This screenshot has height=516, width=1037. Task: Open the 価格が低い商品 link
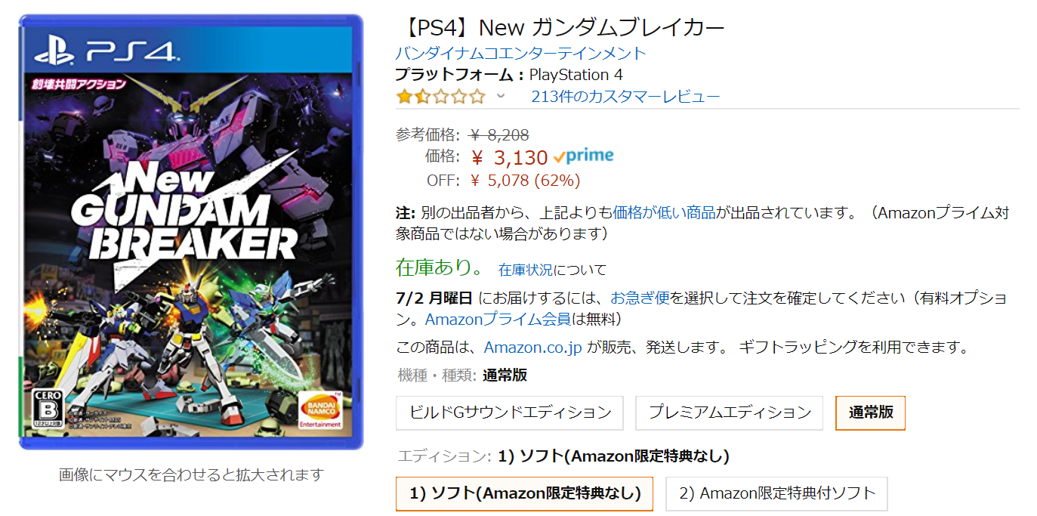click(664, 213)
